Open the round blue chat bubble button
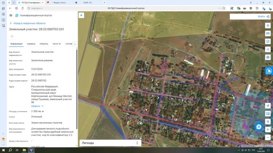 259,127
